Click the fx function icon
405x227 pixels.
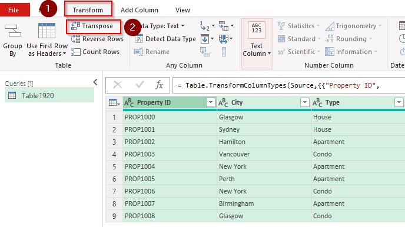159,85
